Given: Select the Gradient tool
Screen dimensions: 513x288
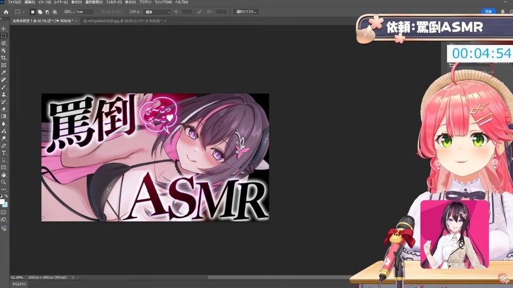Looking at the screenshot, I should (3, 116).
